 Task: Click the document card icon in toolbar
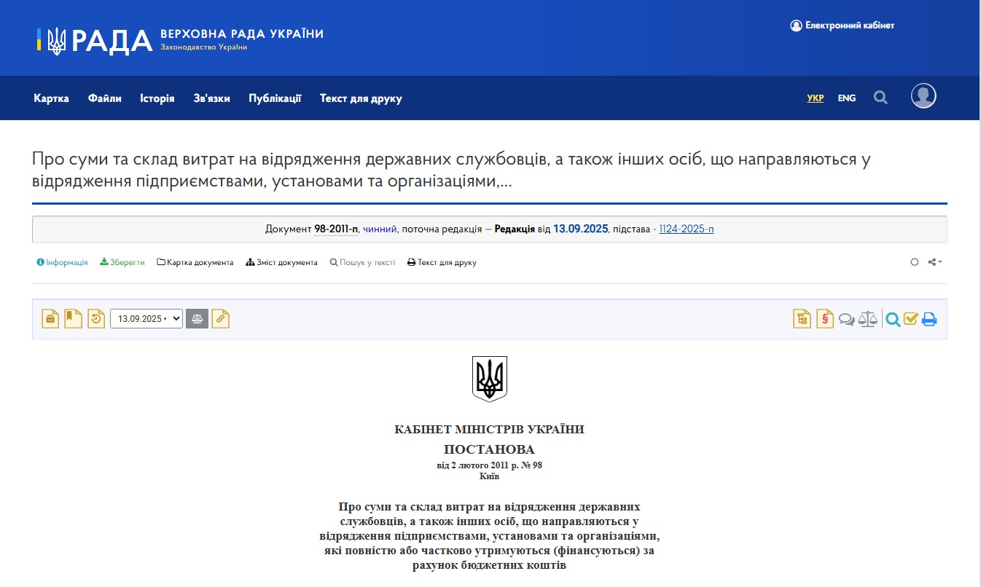pyautogui.click(x=50, y=319)
